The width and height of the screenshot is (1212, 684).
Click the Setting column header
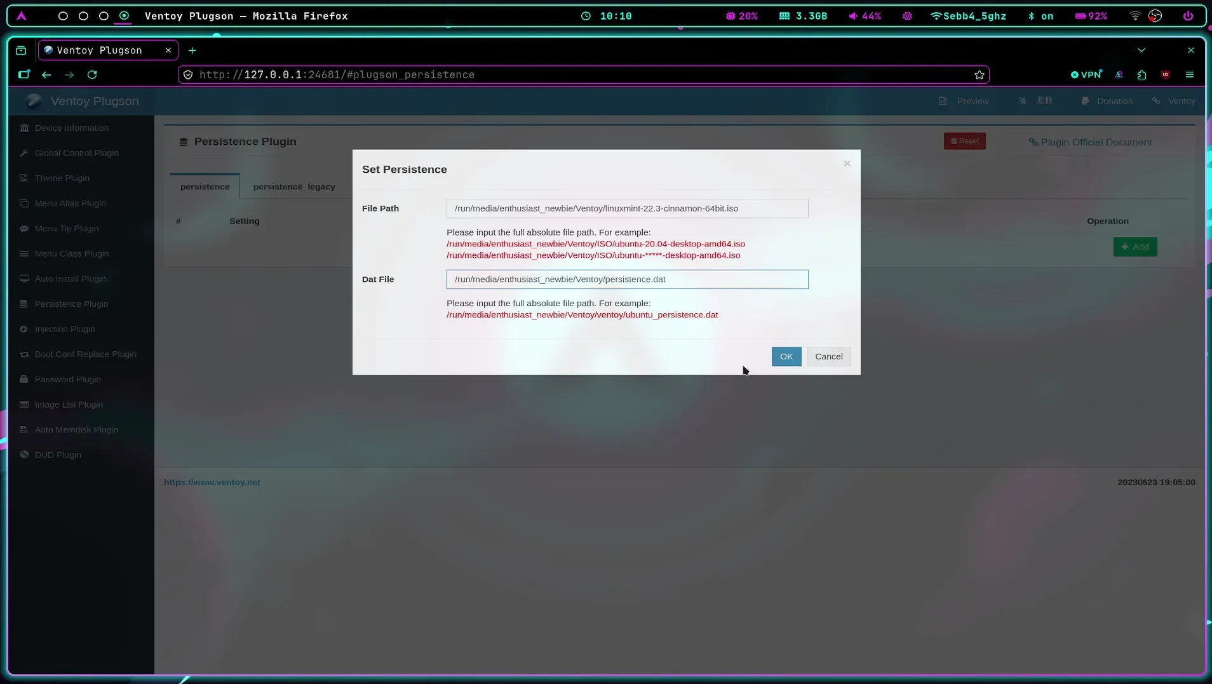click(x=245, y=221)
